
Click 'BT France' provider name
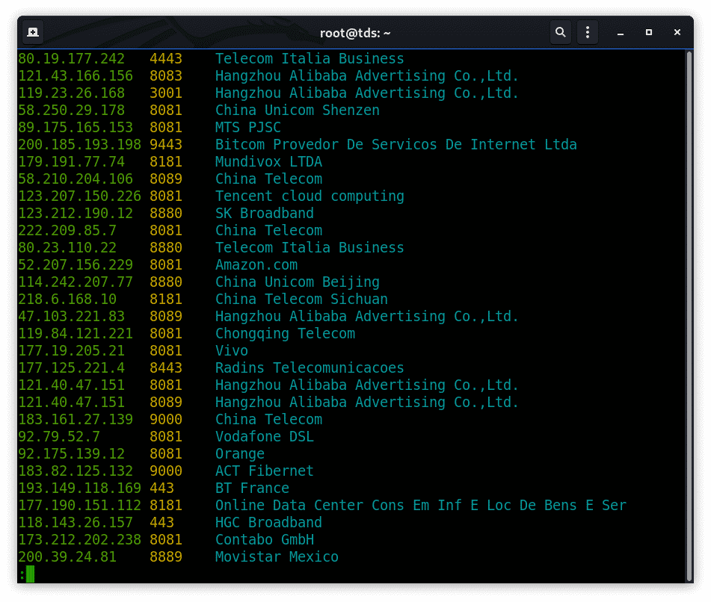click(252, 488)
